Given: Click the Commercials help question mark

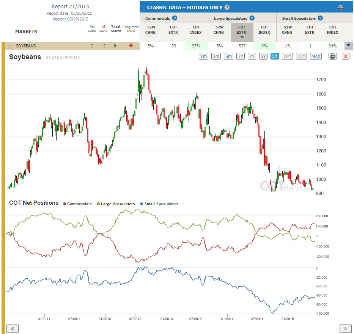Looking at the screenshot, I should 175,18.
